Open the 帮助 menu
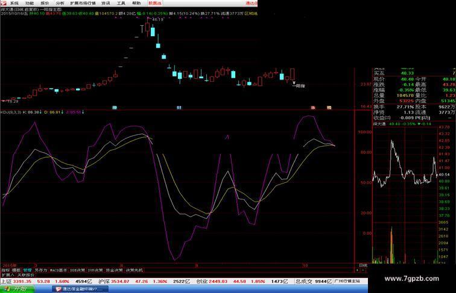 point(136,3)
